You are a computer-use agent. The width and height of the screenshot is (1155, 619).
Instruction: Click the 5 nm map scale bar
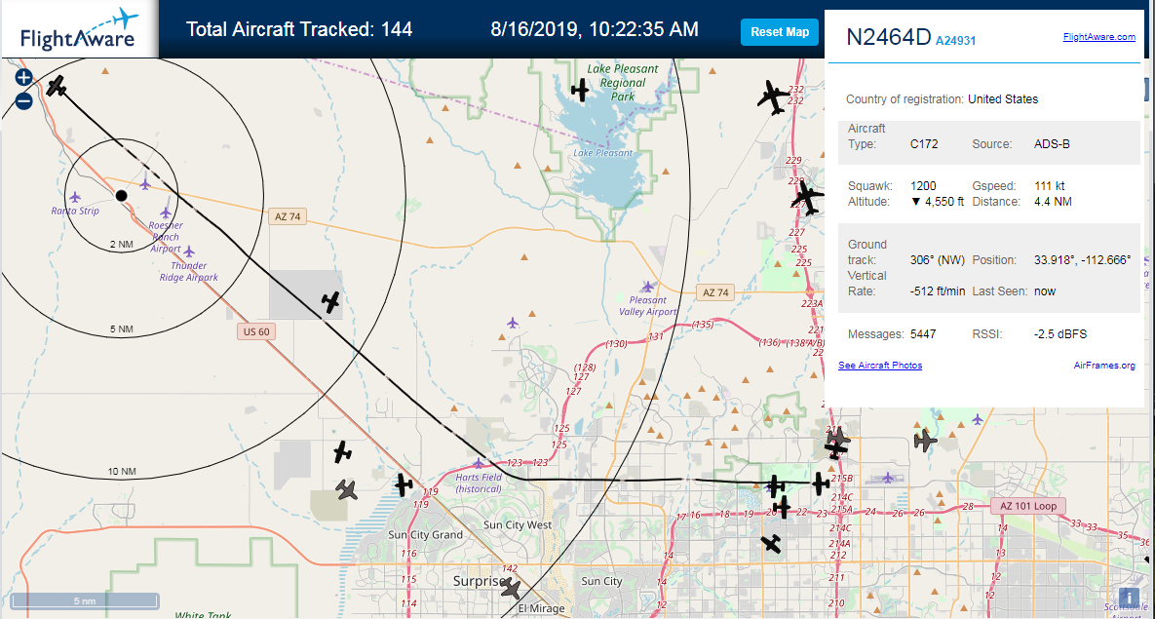(x=85, y=600)
